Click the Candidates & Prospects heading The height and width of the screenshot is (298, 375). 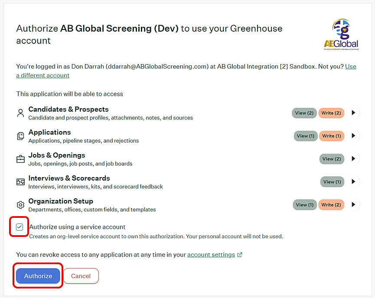pos(68,109)
